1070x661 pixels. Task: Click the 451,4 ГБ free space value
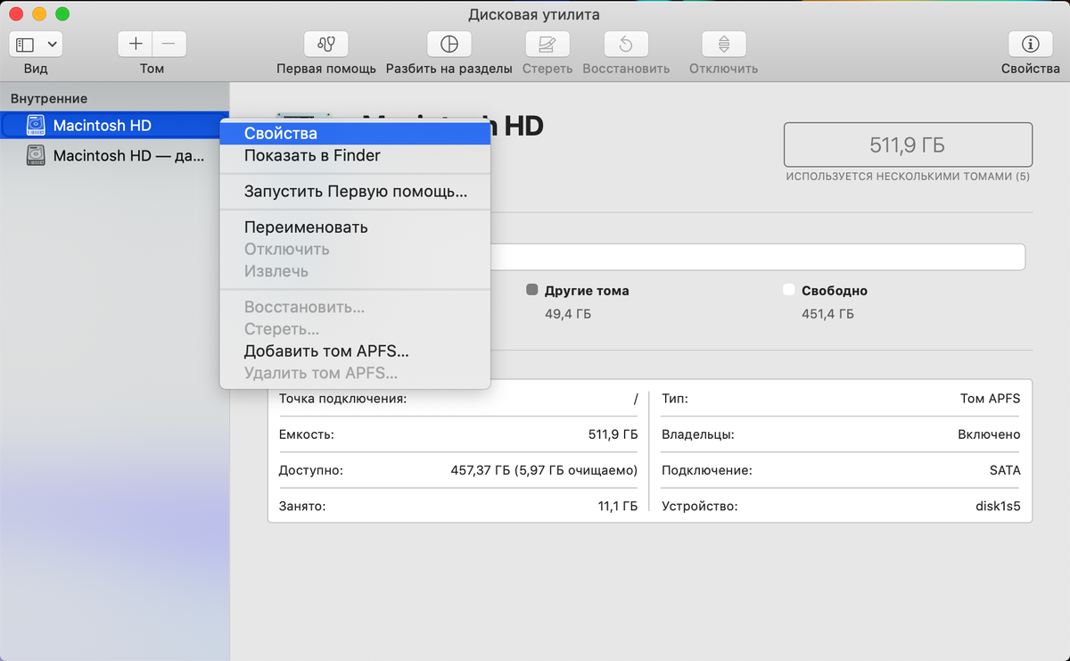[827, 314]
